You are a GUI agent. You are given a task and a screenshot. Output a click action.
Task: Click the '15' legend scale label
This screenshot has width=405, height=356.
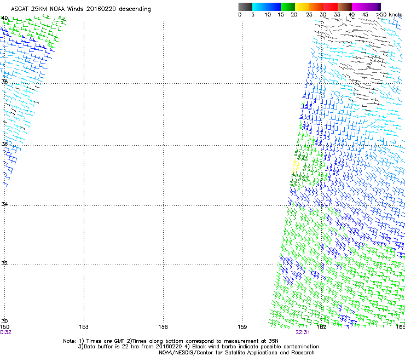(x=281, y=14)
